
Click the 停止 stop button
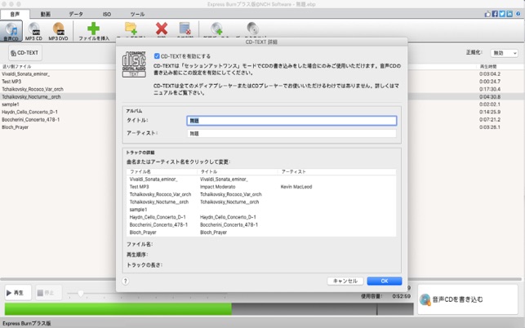click(48, 293)
